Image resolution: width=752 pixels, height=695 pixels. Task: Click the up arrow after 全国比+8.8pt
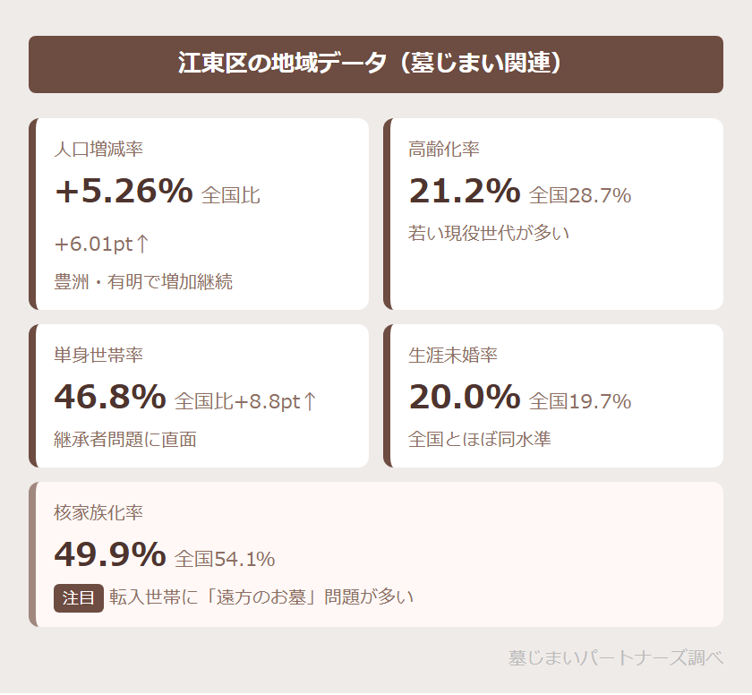(x=310, y=401)
